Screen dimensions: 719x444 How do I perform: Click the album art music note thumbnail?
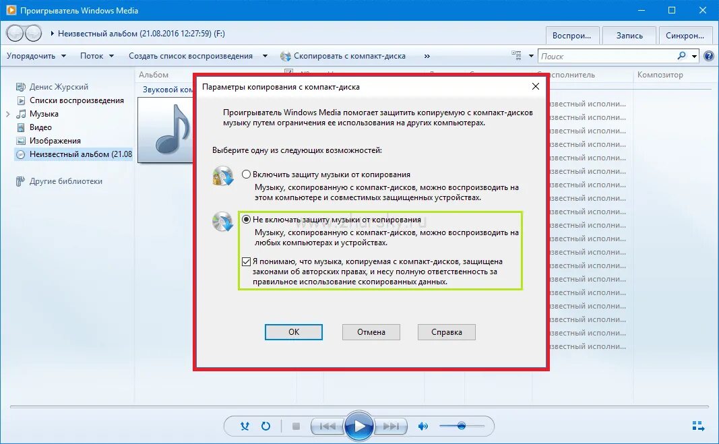[166, 130]
